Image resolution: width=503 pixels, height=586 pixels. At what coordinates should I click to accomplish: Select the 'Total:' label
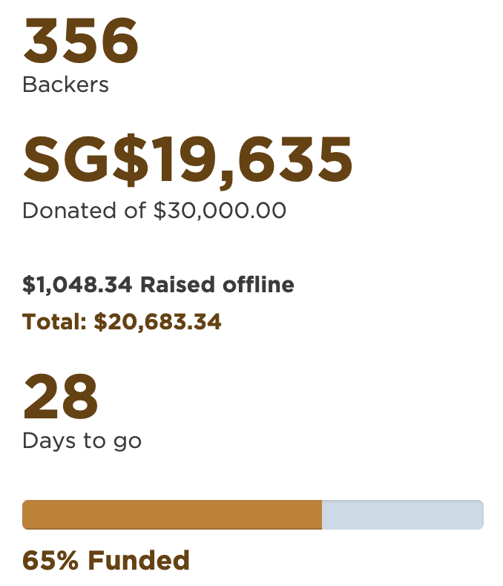click(x=54, y=323)
